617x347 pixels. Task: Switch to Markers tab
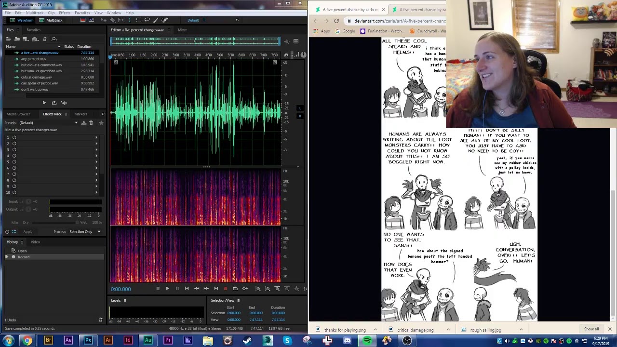click(80, 114)
